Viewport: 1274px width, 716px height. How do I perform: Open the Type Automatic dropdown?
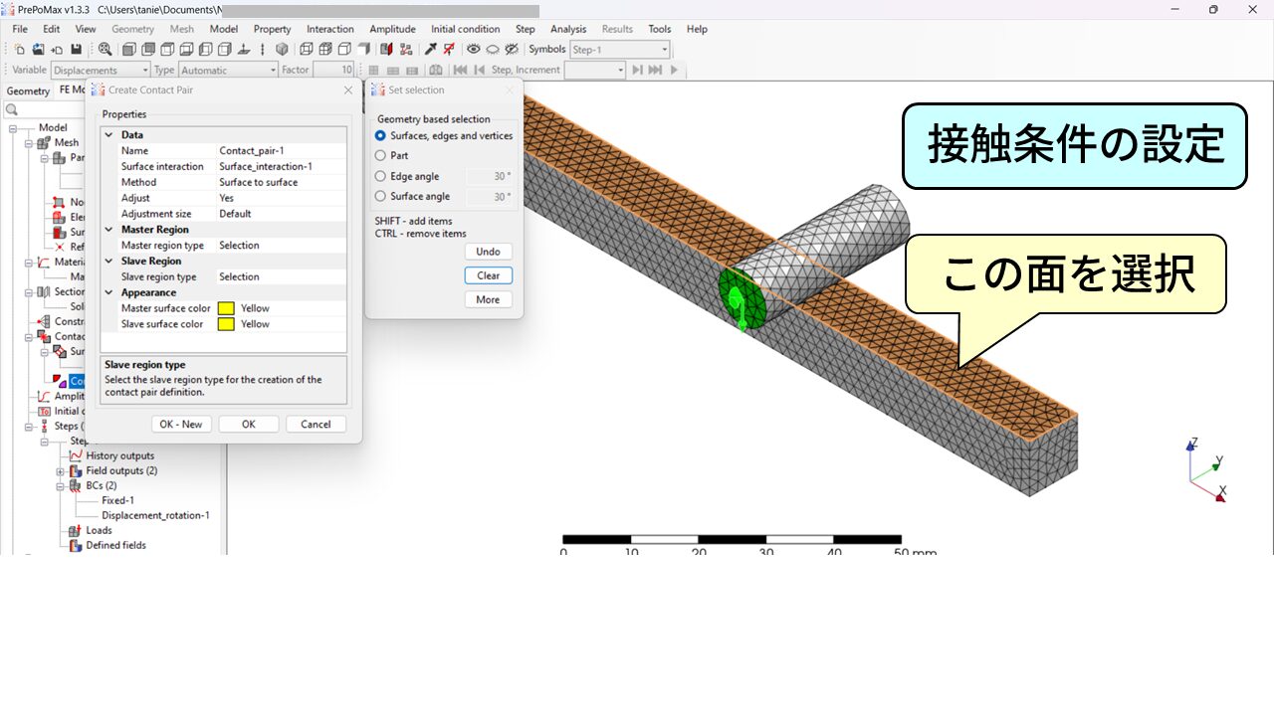point(273,71)
